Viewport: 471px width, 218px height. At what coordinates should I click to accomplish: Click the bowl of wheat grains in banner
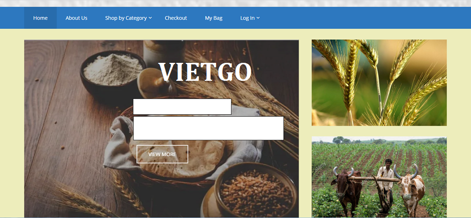(255, 190)
